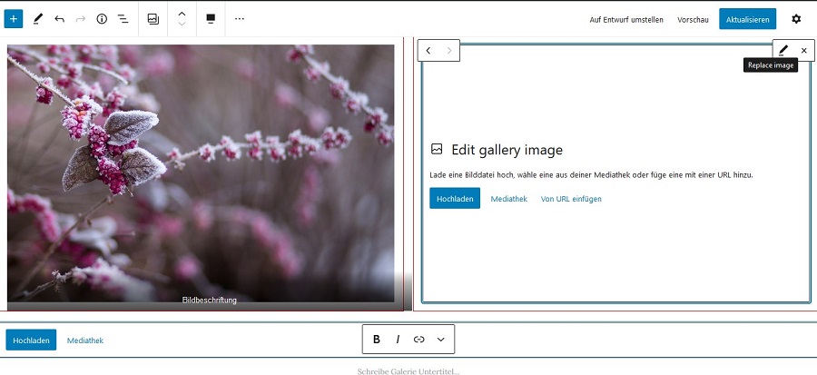Screen dimensions: 817x375
Task: Toggle link on the caption text
Action: [419, 340]
